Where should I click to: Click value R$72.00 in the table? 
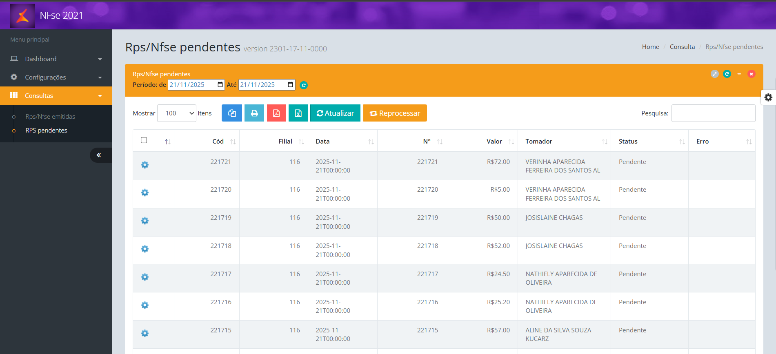click(498, 162)
